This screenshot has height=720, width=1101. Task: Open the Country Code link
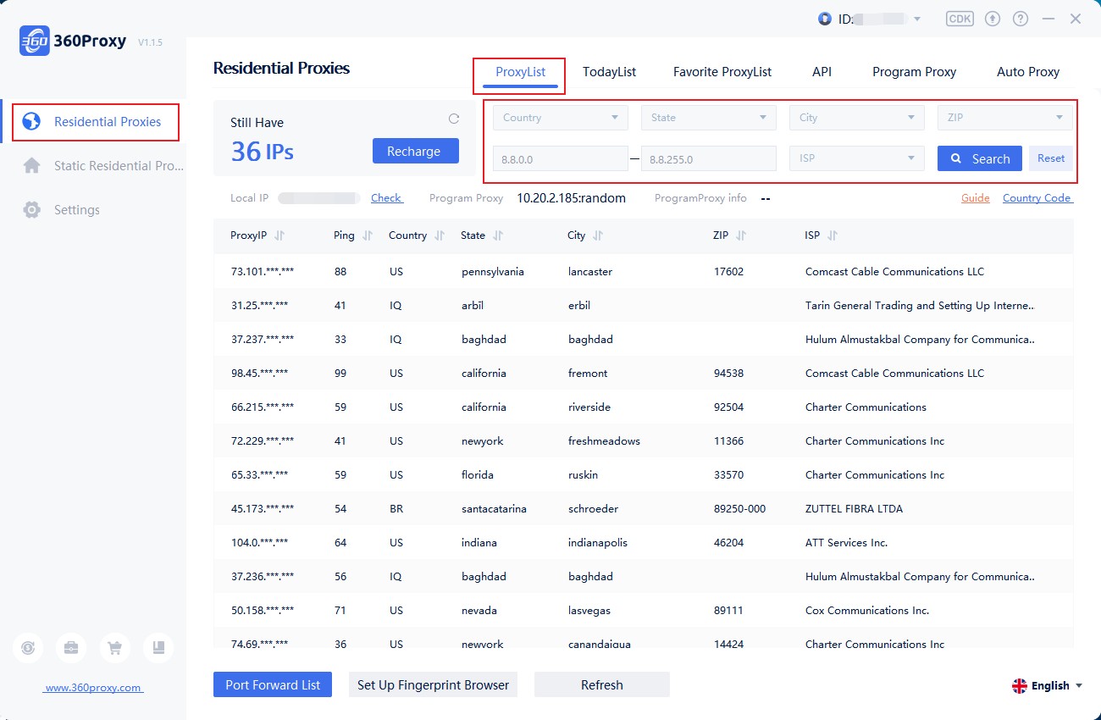[1037, 197]
